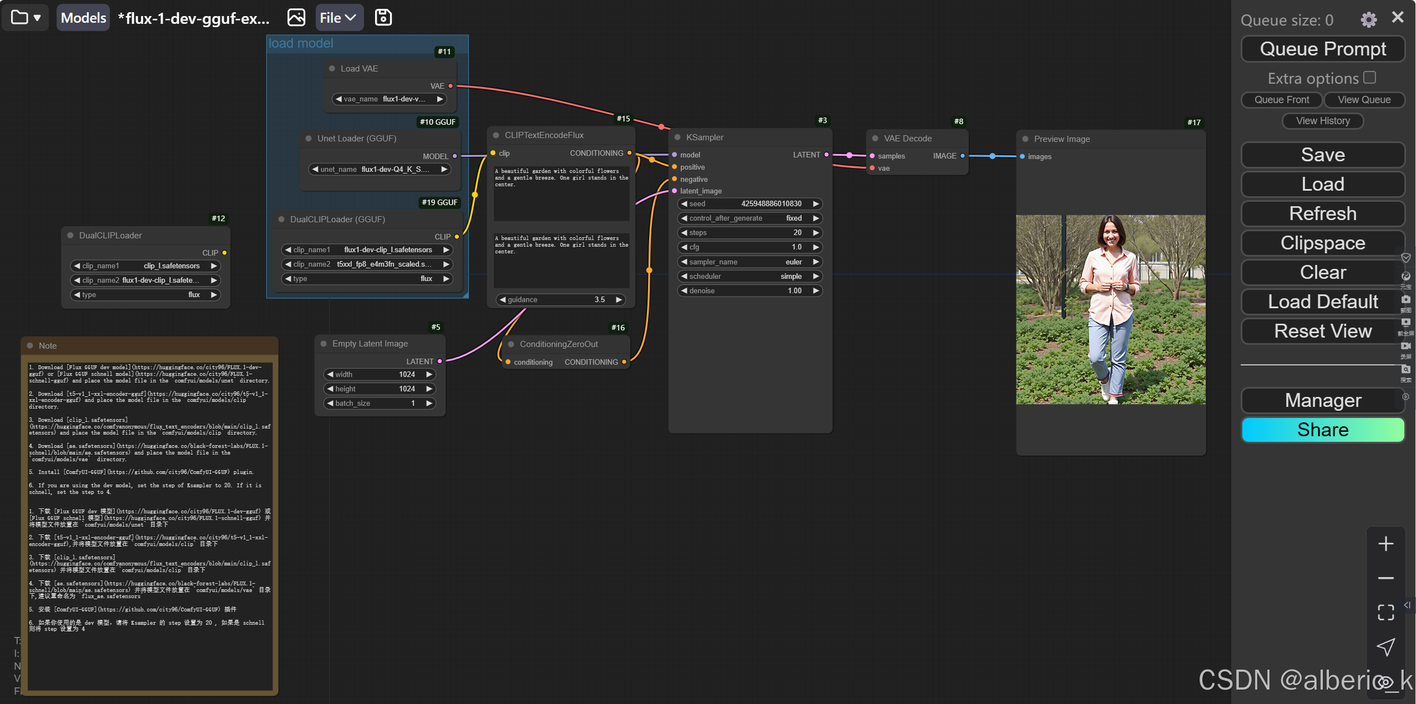Open sampler_name euler selector in KSampler
This screenshot has width=1416, height=704.
pyautogui.click(x=749, y=262)
